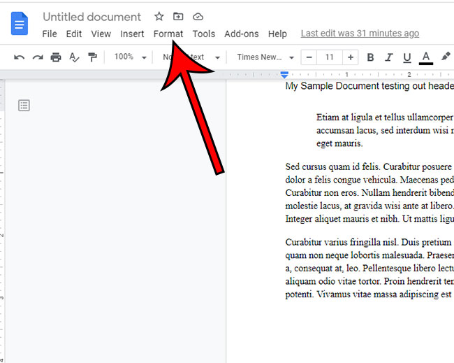Show the document outline icon
Viewport: 454px width, 363px height.
(24, 106)
